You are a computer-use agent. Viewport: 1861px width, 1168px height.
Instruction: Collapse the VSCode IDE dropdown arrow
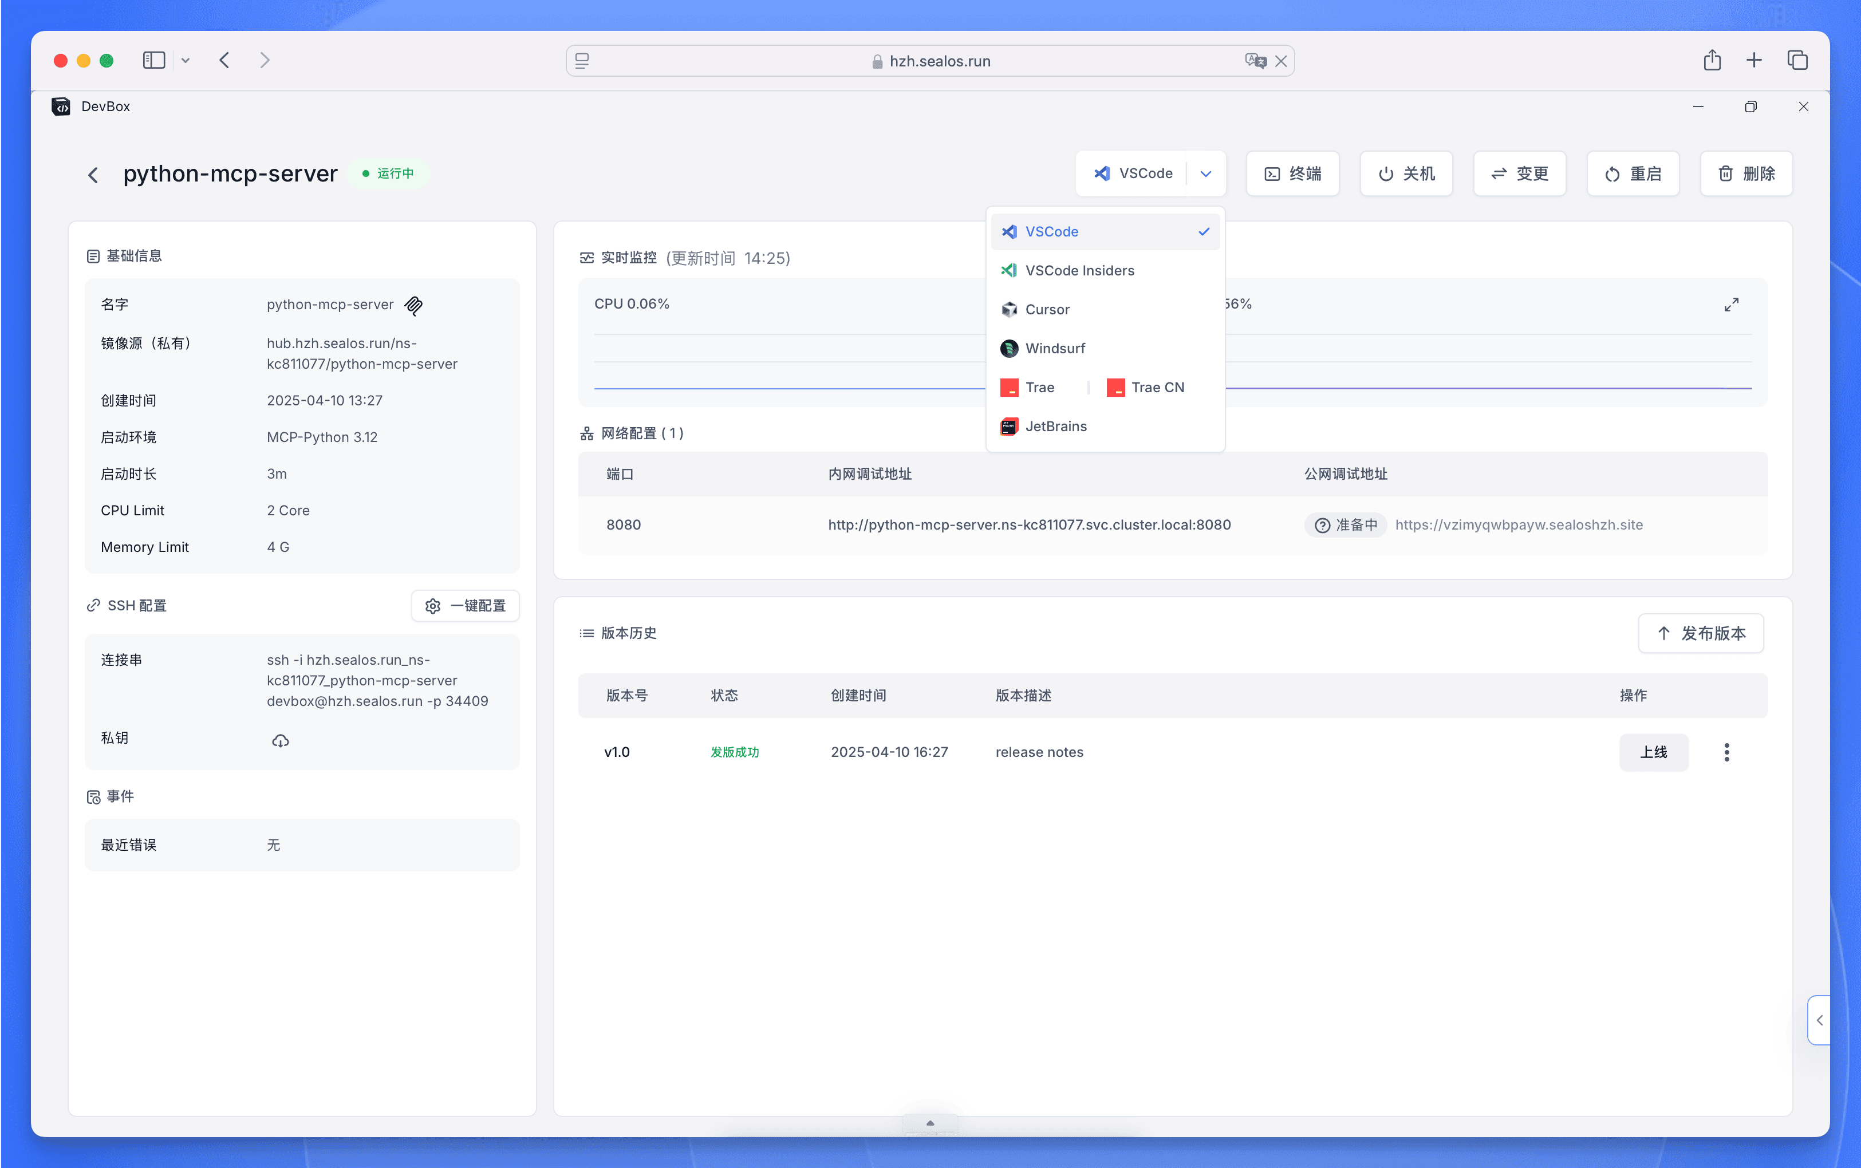pos(1205,174)
